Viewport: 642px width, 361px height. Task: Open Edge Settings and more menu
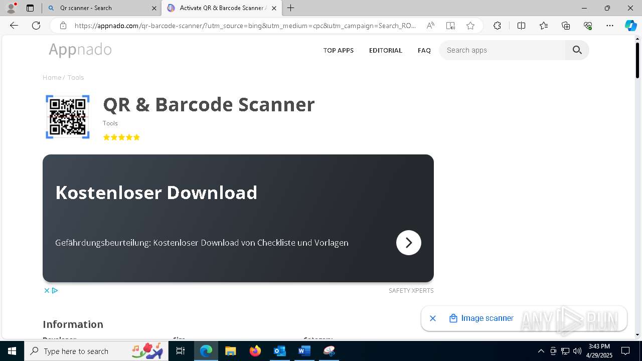pyautogui.click(x=610, y=26)
